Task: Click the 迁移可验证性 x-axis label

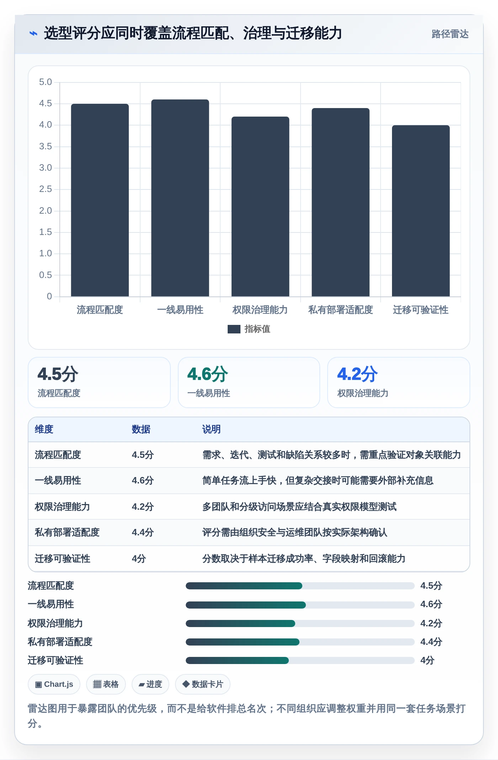Action: [420, 310]
